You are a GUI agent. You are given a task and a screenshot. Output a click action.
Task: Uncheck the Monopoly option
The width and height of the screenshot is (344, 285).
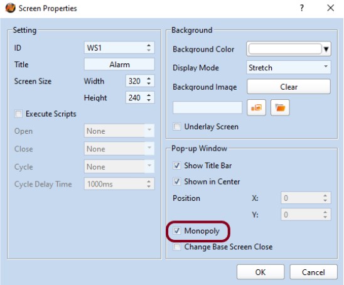click(177, 231)
